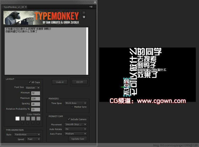This screenshot has height=147, width=199.
Task: Open the Type Animation Style dropdown
Action: click(27, 135)
